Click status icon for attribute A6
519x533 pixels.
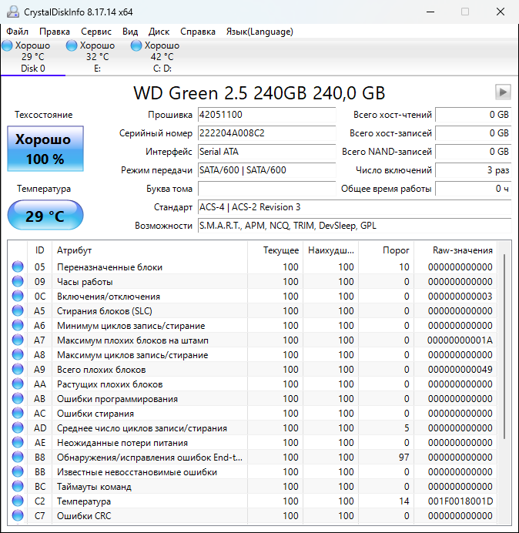click(x=18, y=325)
